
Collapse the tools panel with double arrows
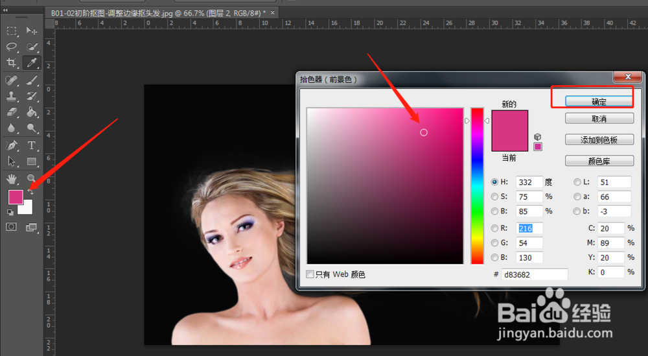pos(5,10)
